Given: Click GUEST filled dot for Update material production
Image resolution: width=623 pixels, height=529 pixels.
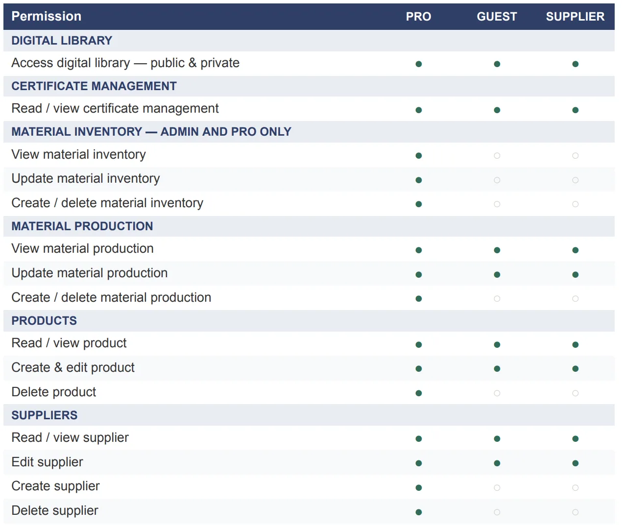Looking at the screenshot, I should coord(497,275).
